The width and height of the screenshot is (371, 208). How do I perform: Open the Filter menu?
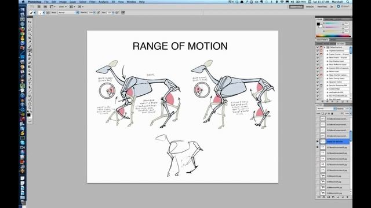click(x=92, y=2)
